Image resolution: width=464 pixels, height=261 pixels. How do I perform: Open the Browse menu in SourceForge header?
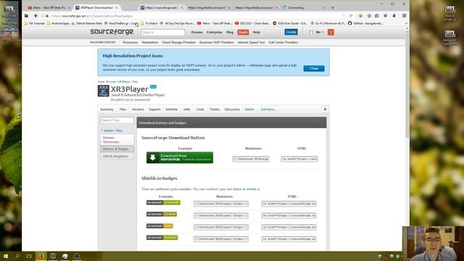tap(196, 32)
